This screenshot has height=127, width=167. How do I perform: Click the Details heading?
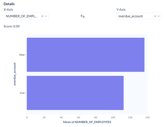click(9, 4)
